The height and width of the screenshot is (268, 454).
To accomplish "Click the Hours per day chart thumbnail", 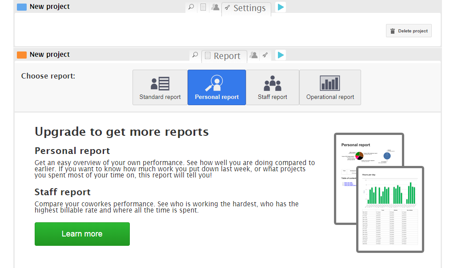I will (x=390, y=209).
